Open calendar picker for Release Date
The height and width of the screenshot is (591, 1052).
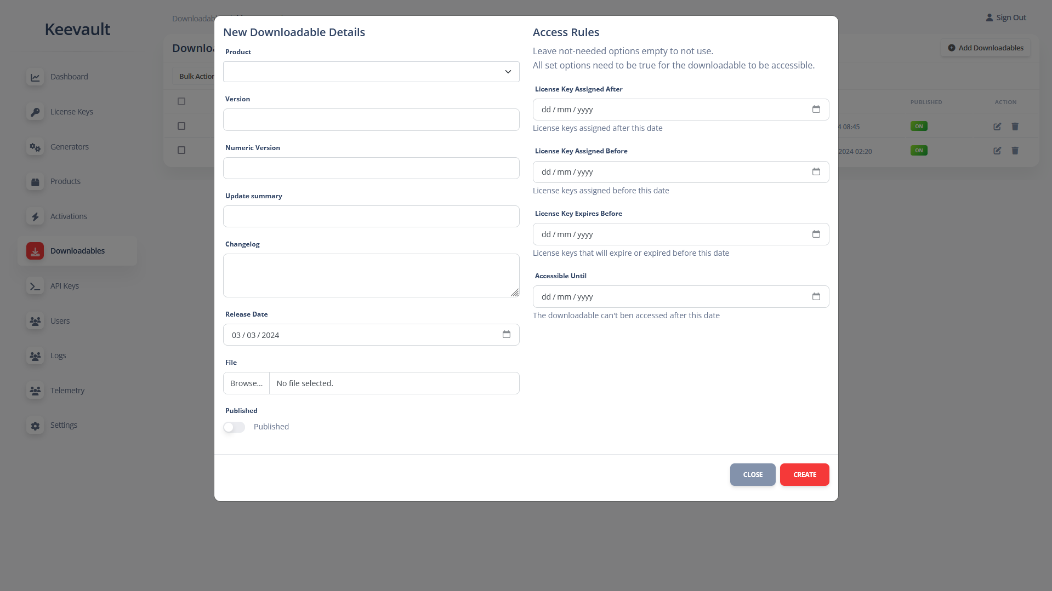tap(506, 335)
